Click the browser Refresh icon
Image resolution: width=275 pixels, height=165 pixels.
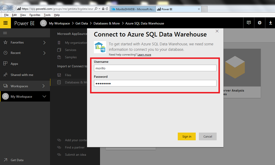107,9
